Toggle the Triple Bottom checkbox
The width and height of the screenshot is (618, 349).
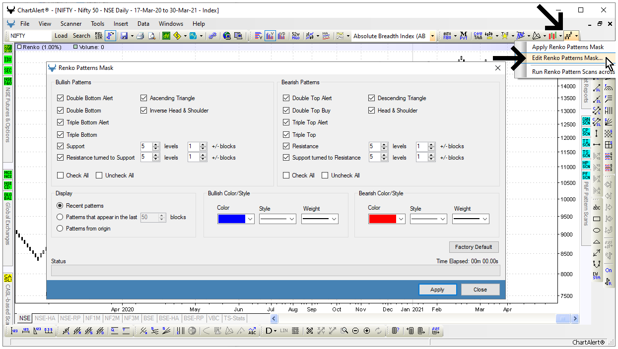click(61, 135)
